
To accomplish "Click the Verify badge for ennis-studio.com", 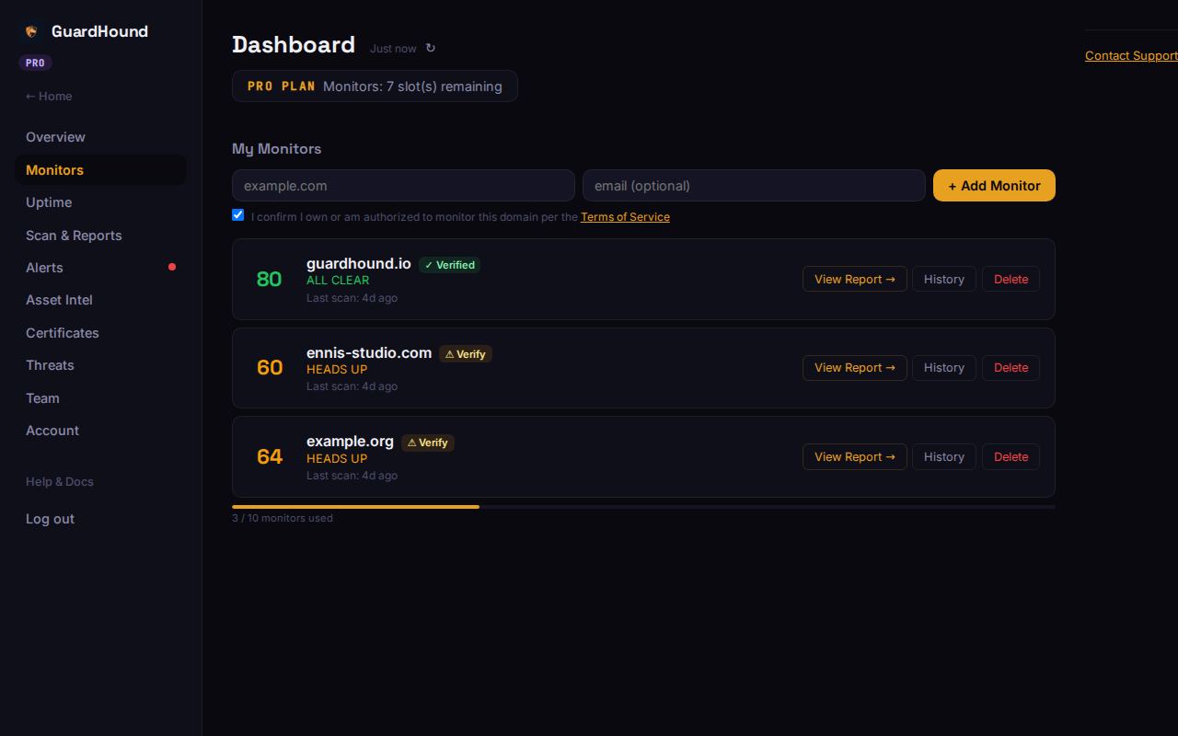I will (466, 353).
